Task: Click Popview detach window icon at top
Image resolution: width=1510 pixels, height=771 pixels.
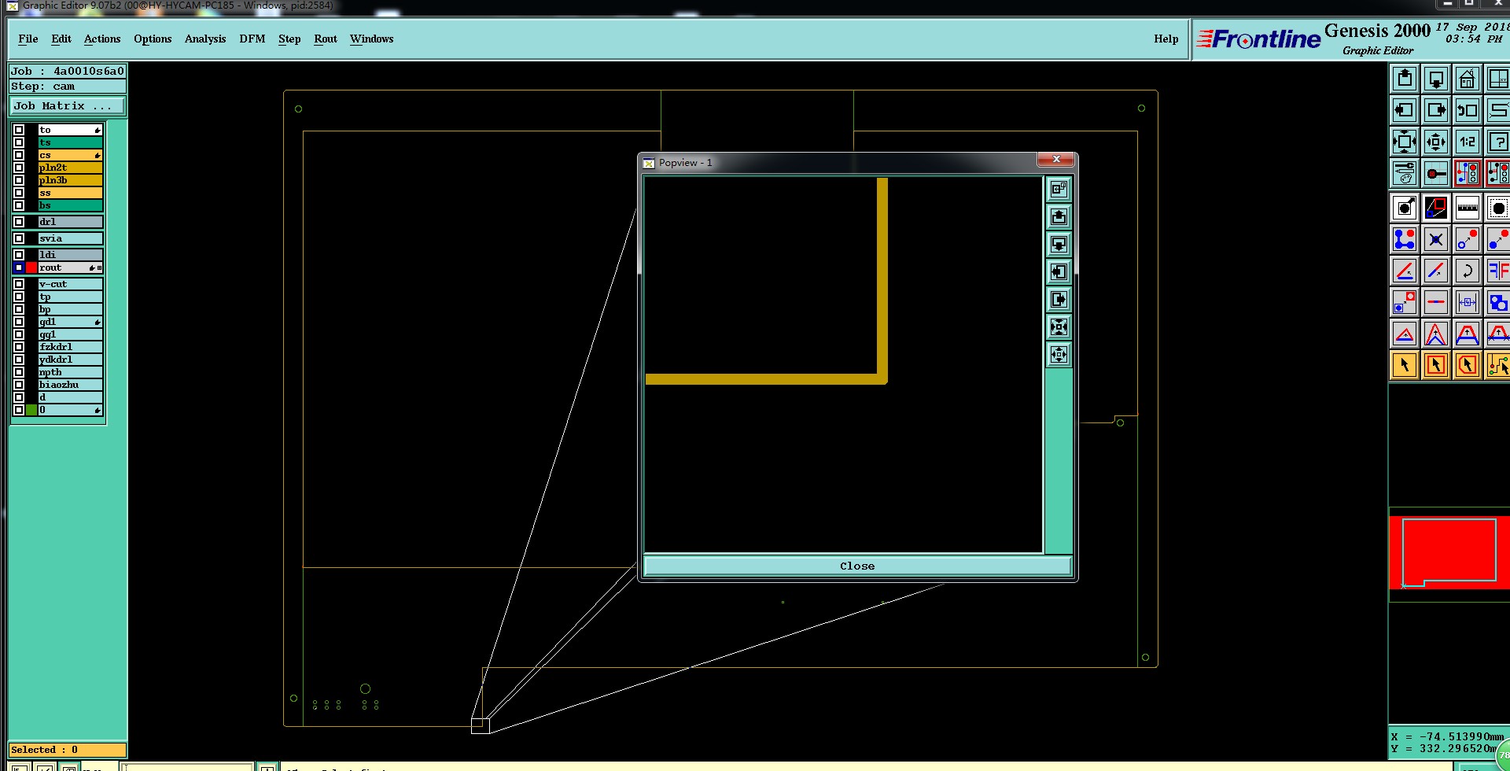Action: [1059, 189]
